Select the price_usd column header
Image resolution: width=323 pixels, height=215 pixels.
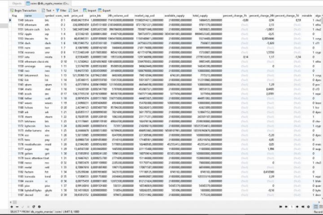(x=80, y=16)
